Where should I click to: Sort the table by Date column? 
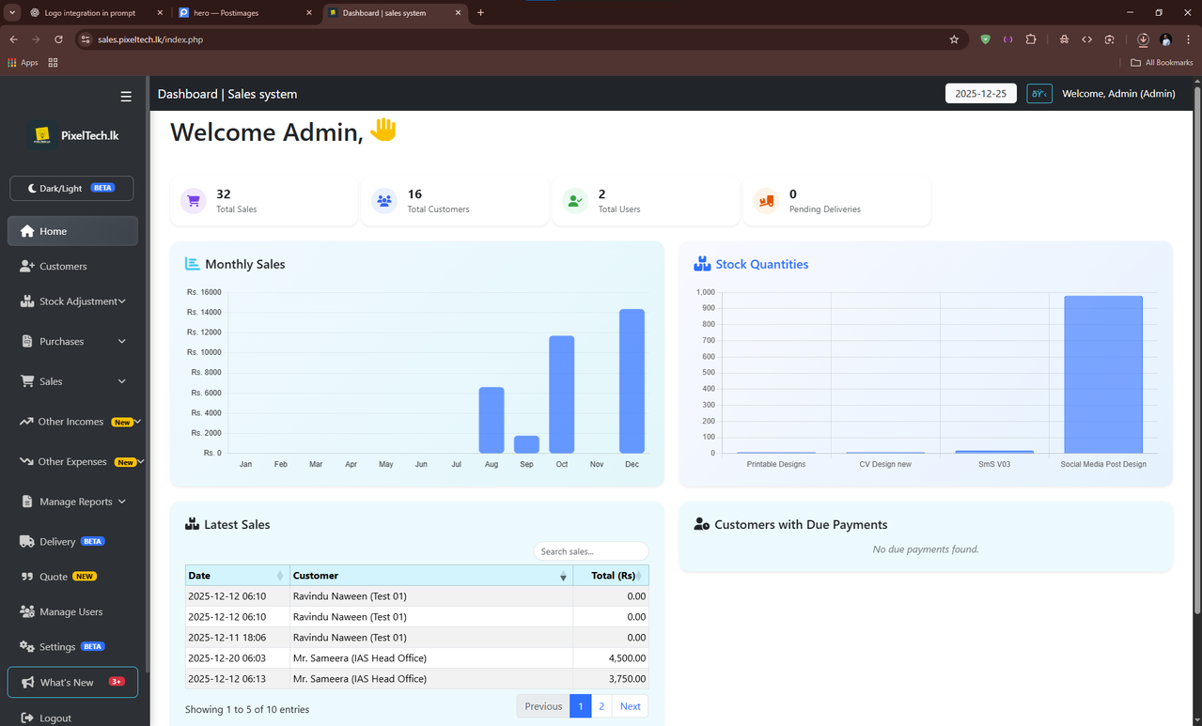click(x=238, y=576)
